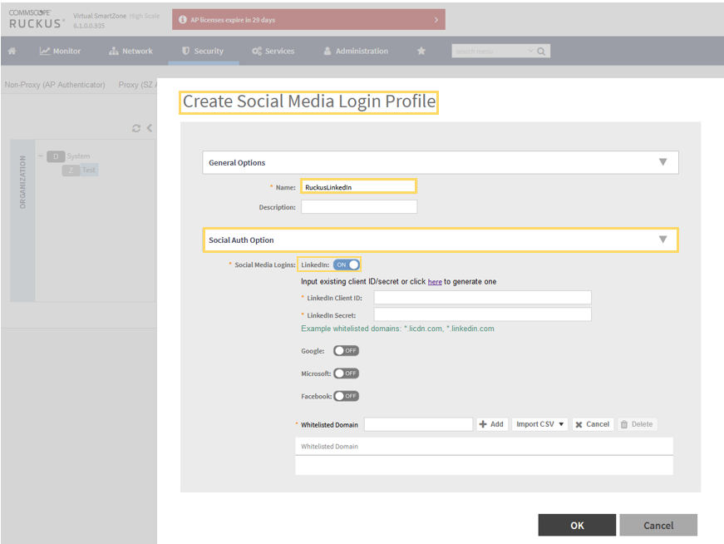Image resolution: width=724 pixels, height=544 pixels.
Task: Click the Description input field
Action: [359, 206]
